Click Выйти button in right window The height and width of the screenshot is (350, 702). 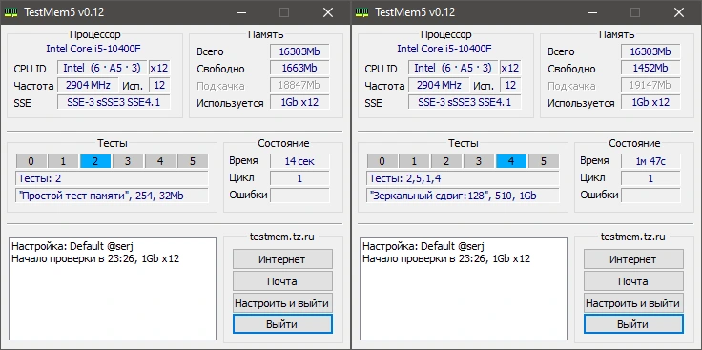tap(633, 324)
